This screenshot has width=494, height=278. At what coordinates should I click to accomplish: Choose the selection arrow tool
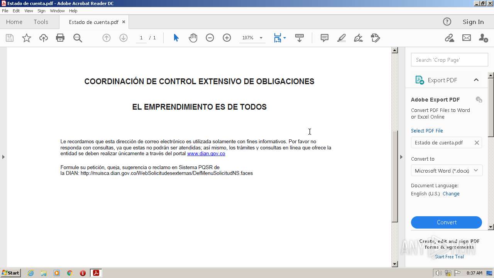[176, 38]
